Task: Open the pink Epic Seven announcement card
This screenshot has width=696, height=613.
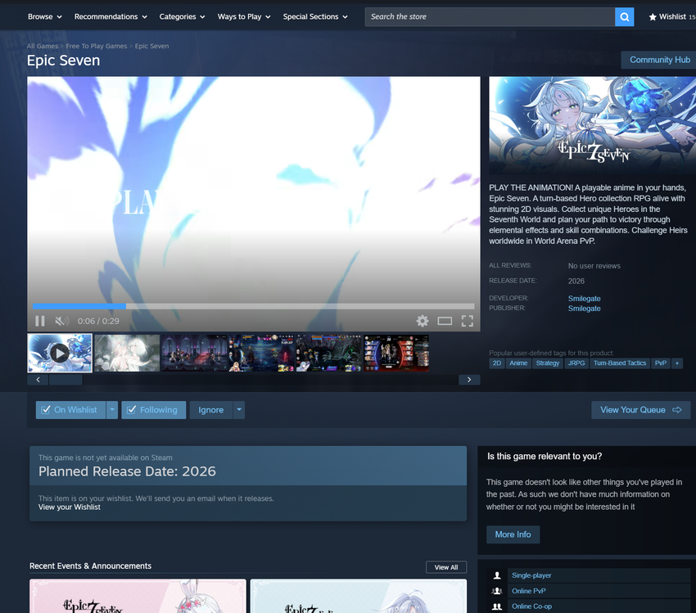Action: (138, 596)
